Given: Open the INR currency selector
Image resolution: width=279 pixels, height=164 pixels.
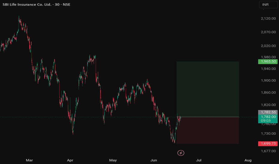Looking at the screenshot, I should [x=268, y=4].
